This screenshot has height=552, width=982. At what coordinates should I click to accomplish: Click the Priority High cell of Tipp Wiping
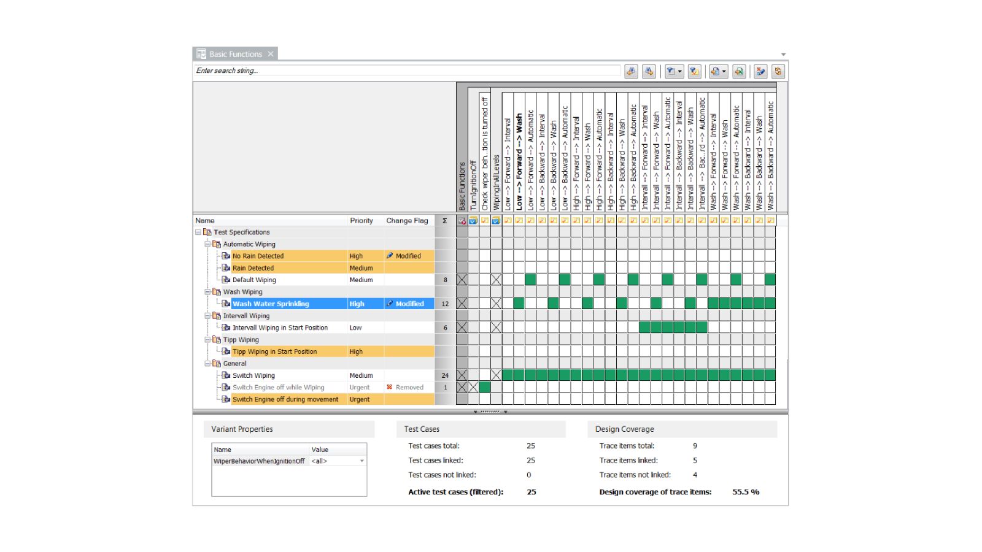[366, 351]
